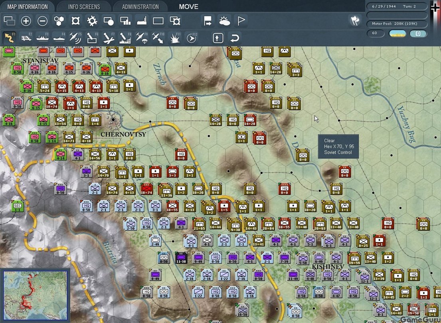Click the date and turn display
Viewport: 441px width, 323px height.
click(x=397, y=6)
